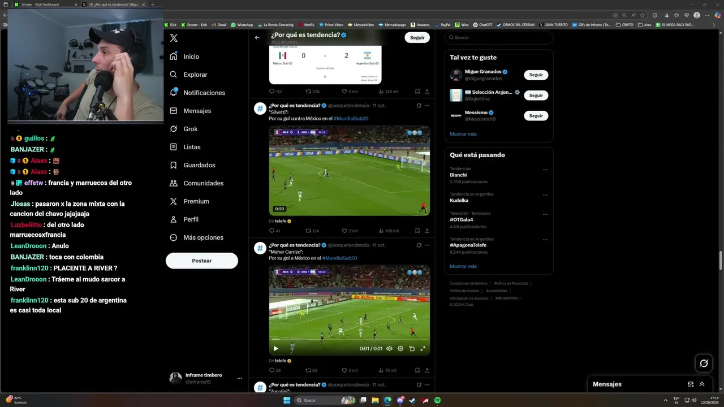Follow Messismo account

536,115
